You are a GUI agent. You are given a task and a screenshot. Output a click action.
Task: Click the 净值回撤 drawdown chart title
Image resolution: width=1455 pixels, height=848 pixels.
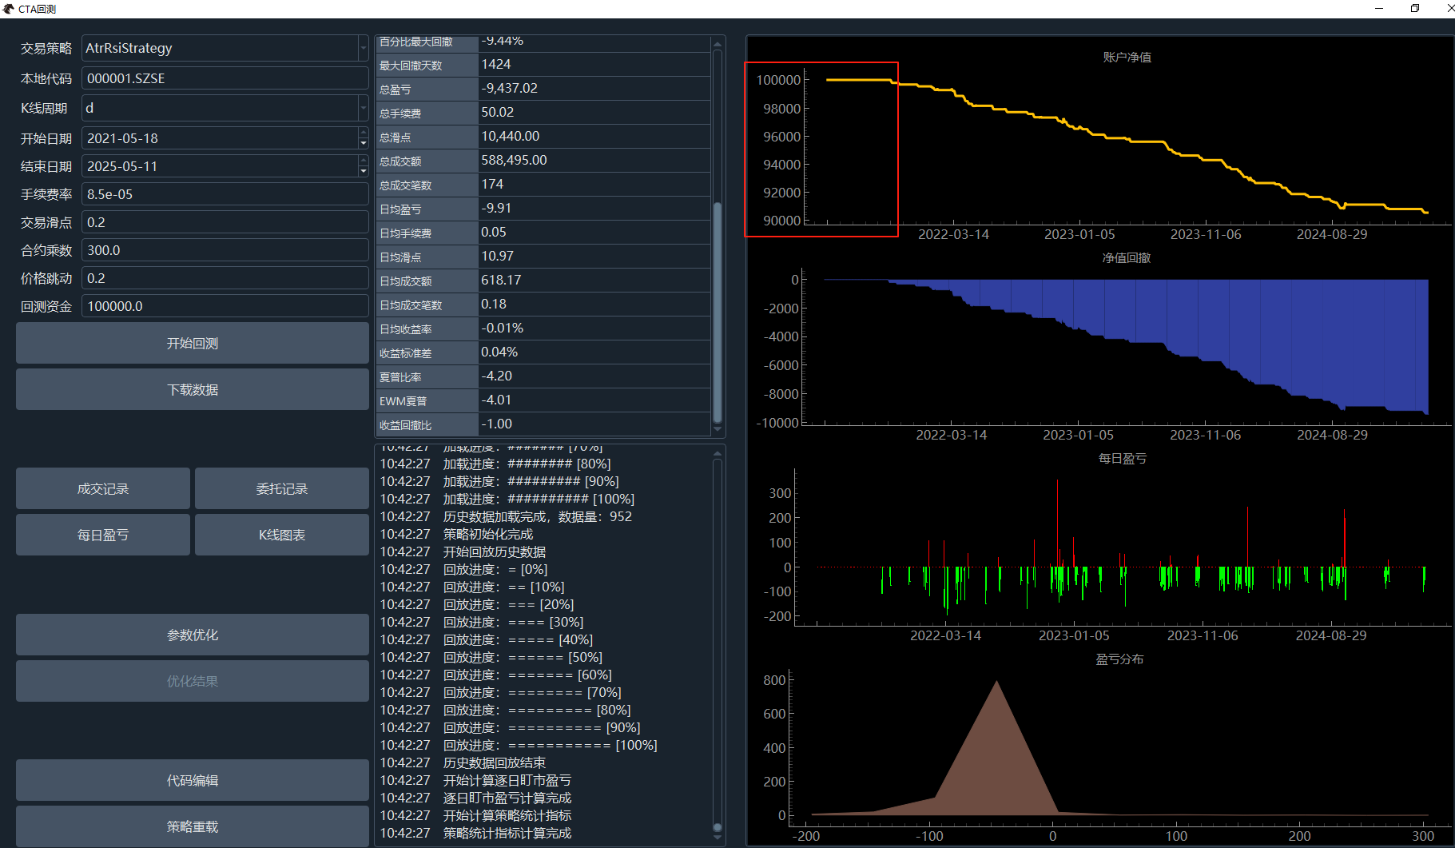coord(1127,257)
